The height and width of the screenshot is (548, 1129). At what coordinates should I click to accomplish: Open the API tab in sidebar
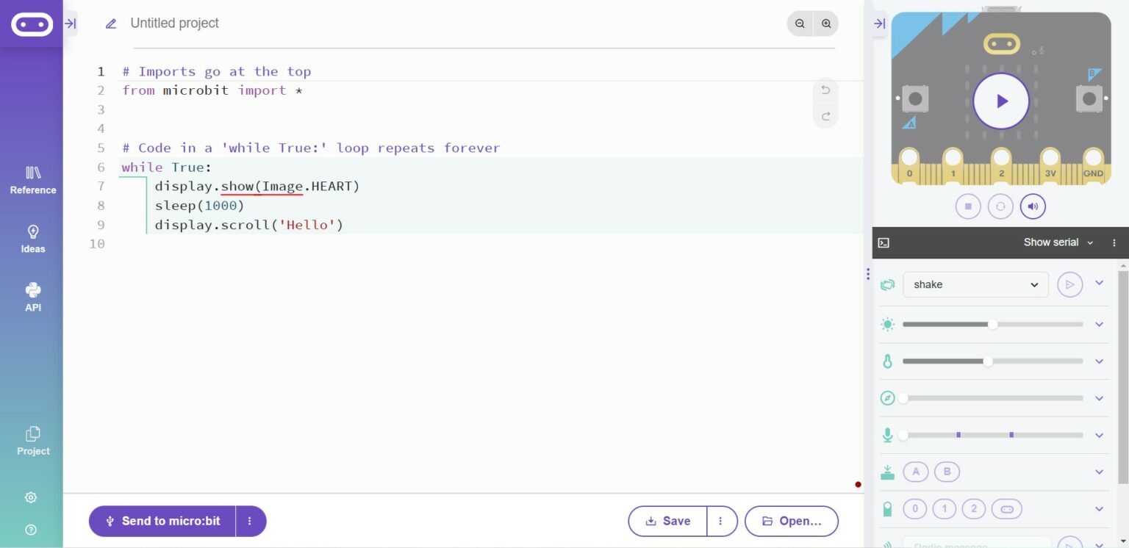coord(32,297)
